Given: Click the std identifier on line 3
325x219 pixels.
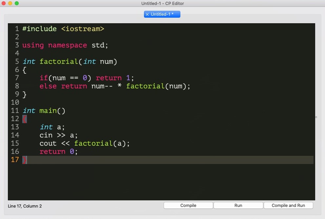Looking at the screenshot, I should pyautogui.click(x=98, y=45).
